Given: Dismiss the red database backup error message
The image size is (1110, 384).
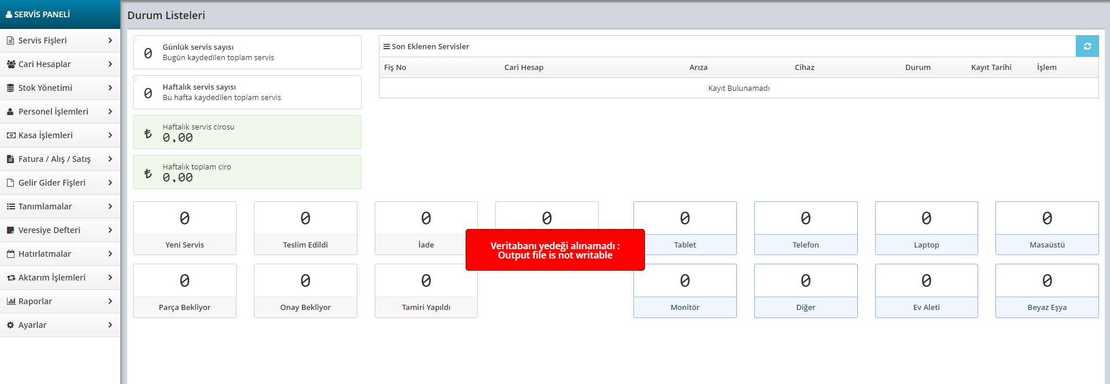Looking at the screenshot, I should coord(555,250).
